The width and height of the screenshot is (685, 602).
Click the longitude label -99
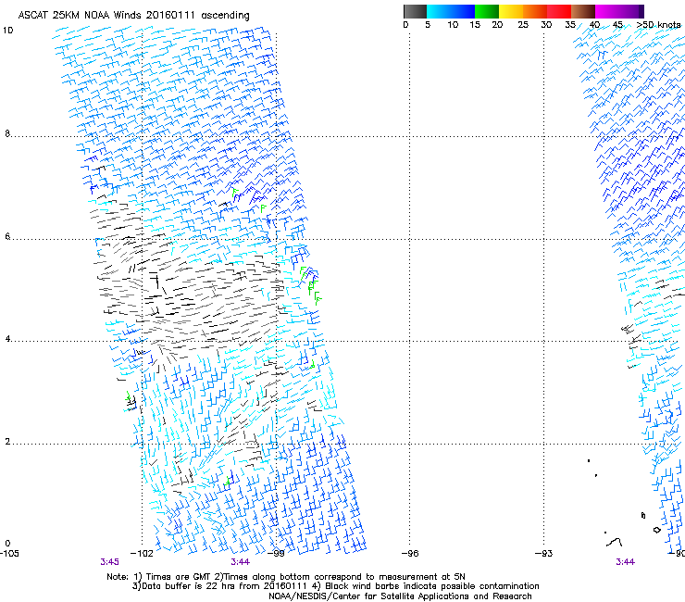(276, 553)
